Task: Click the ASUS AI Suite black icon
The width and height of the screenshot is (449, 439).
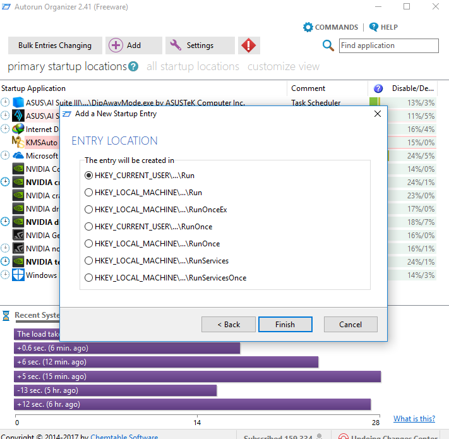Action: (18, 116)
